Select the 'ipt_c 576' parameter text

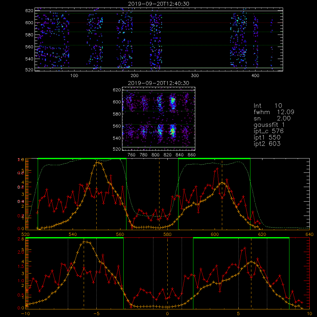click(269, 131)
